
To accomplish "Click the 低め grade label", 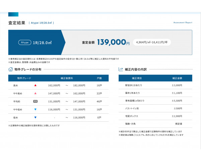I will click(15, 117).
